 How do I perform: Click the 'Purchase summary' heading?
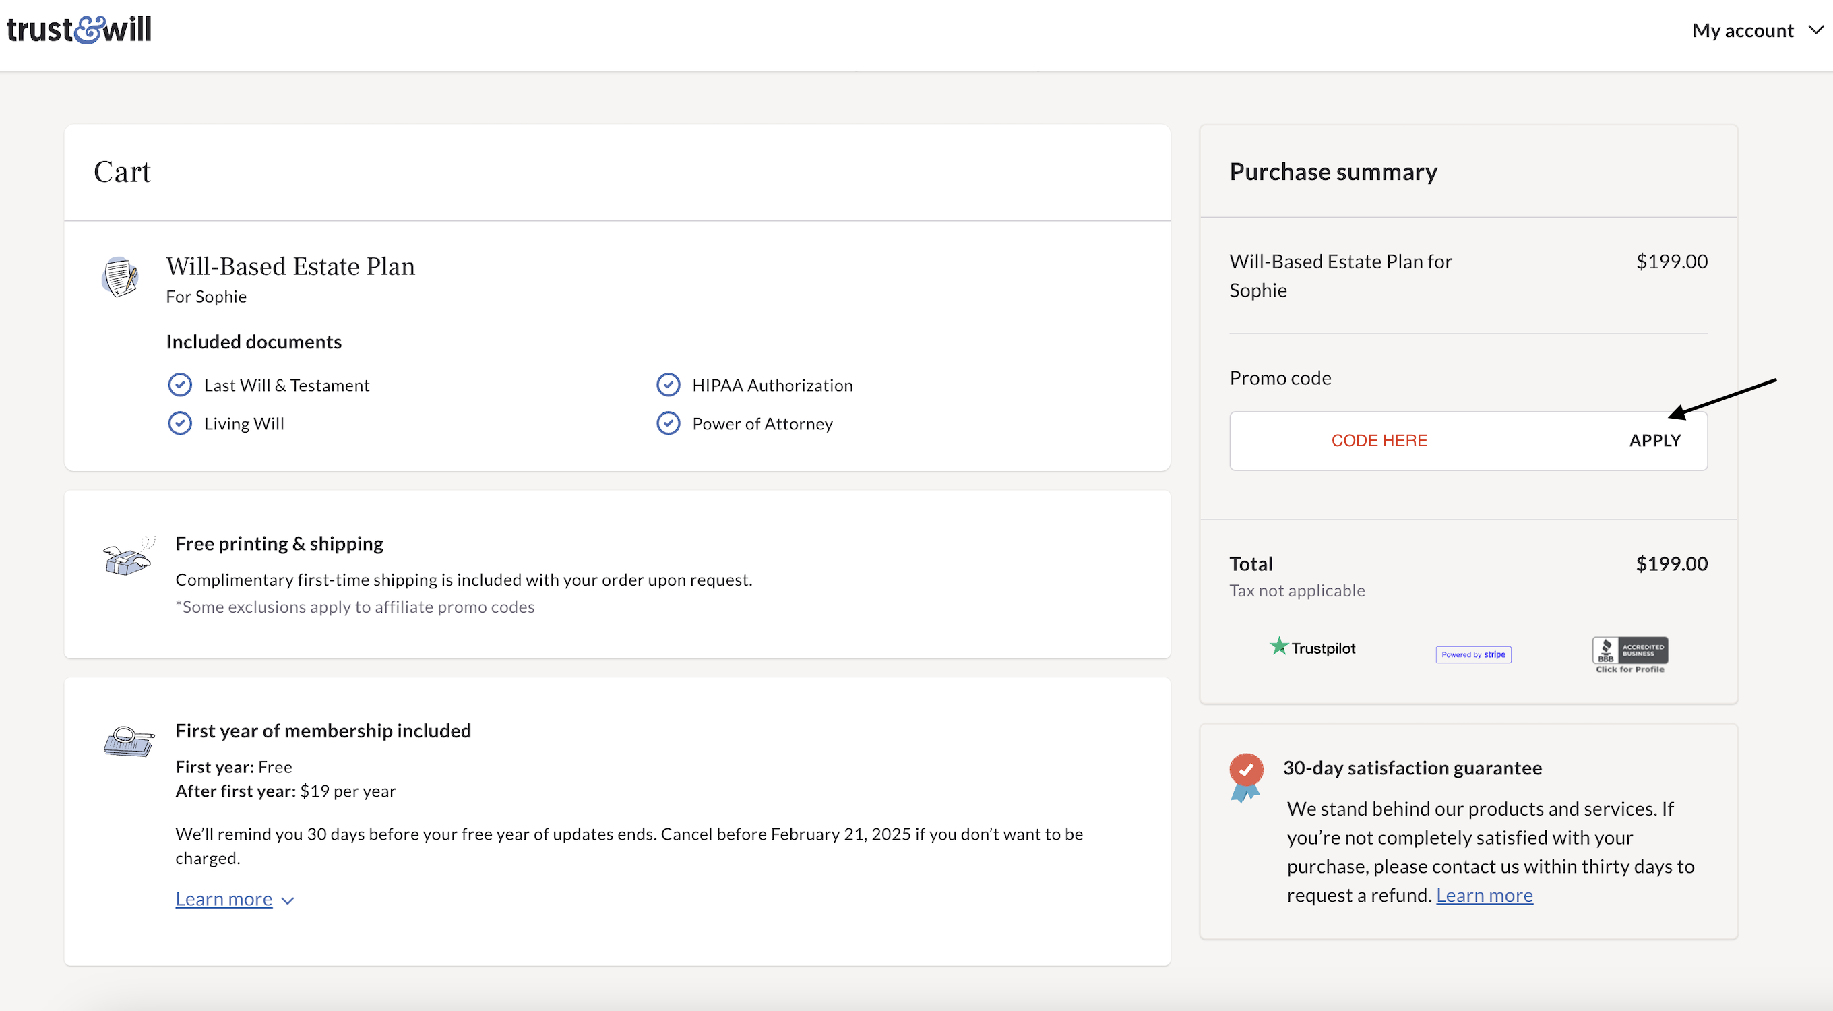click(x=1334, y=172)
